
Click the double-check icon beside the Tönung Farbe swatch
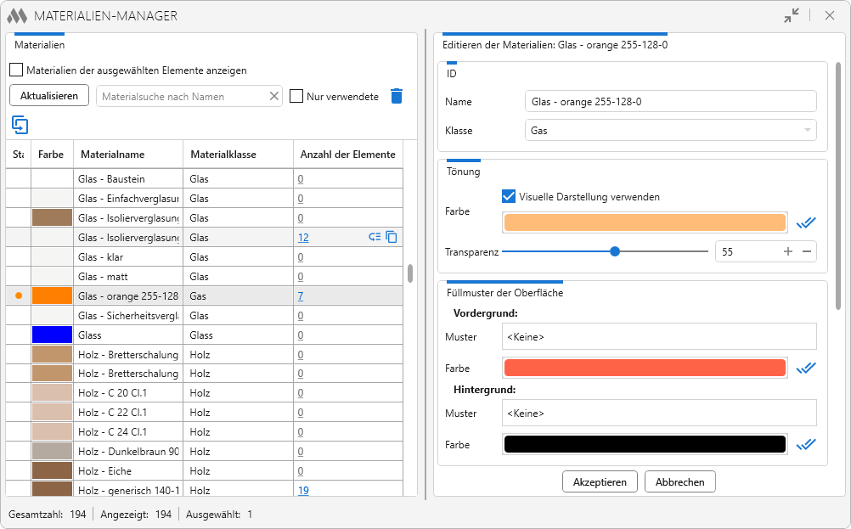point(806,223)
